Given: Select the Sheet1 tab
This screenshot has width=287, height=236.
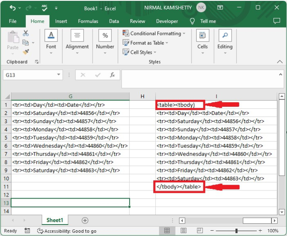Looking at the screenshot, I should coord(55,220).
